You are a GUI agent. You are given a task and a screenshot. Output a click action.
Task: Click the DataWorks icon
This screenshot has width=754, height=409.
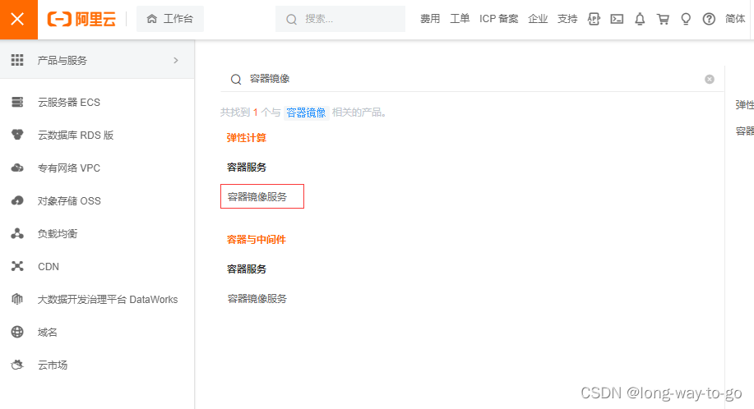[x=17, y=299]
